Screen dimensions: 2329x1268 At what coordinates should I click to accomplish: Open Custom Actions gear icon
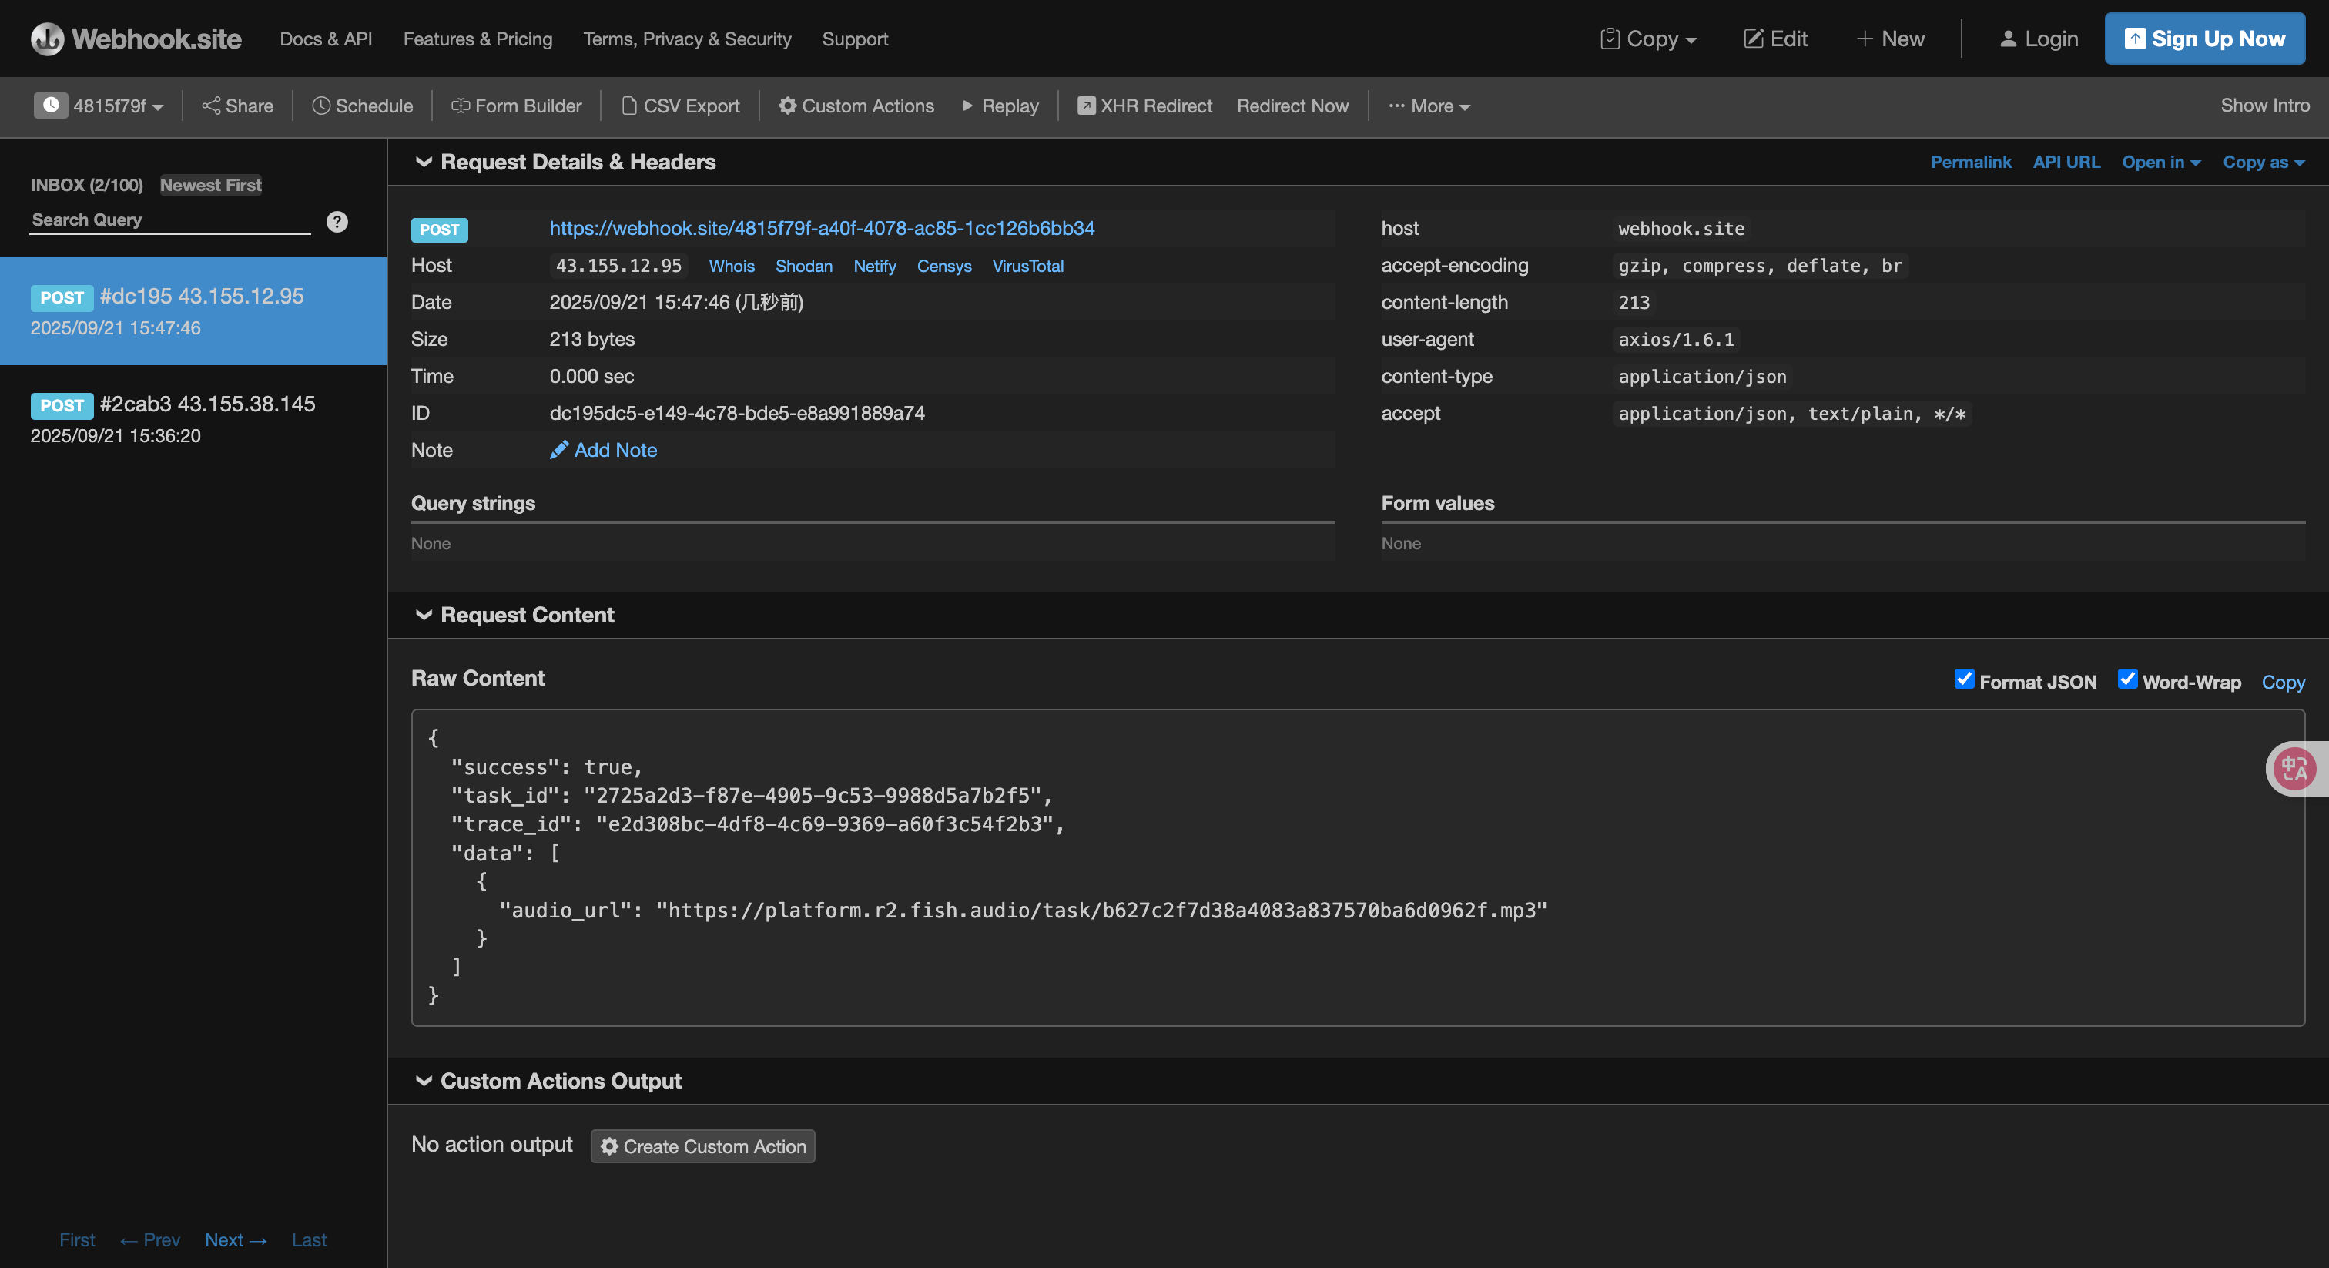tap(787, 106)
